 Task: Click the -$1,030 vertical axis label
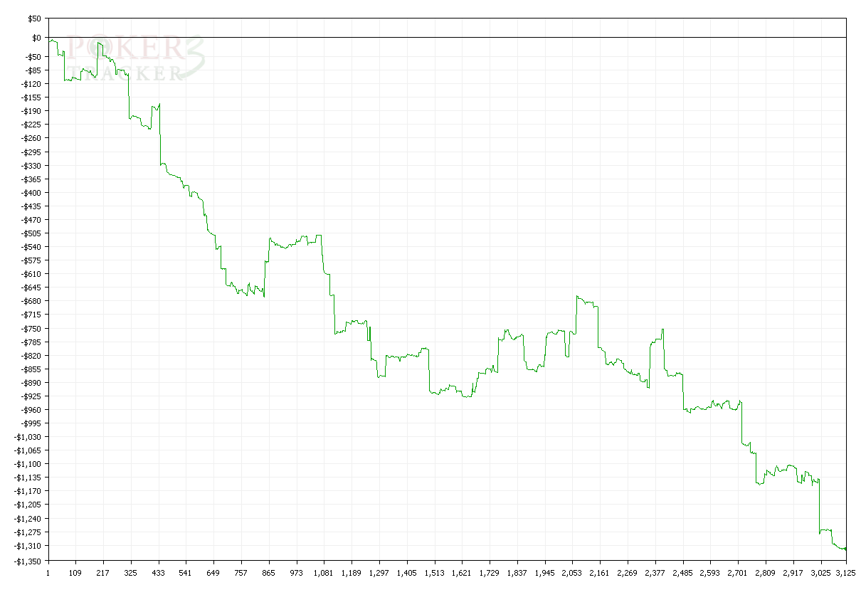pos(27,437)
